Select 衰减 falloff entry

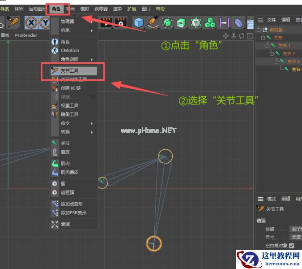[x=74, y=224]
